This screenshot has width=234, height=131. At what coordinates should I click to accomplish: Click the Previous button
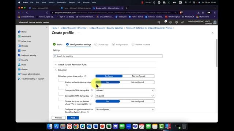coord(58,118)
